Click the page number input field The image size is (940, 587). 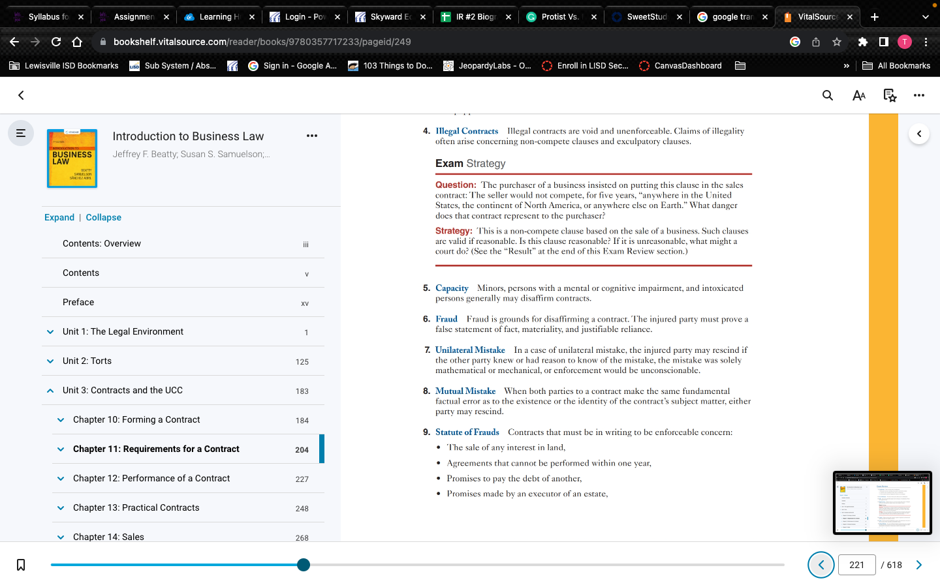point(857,565)
